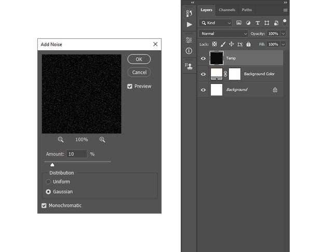Toggle the layer filtering on/off switch
The width and height of the screenshot is (327, 252).
click(x=284, y=22)
